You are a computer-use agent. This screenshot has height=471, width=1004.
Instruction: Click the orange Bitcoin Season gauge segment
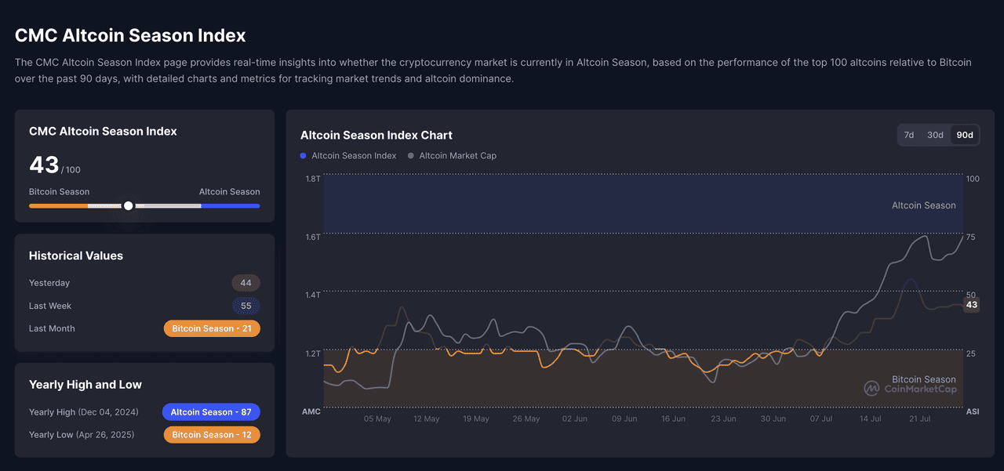coord(58,206)
